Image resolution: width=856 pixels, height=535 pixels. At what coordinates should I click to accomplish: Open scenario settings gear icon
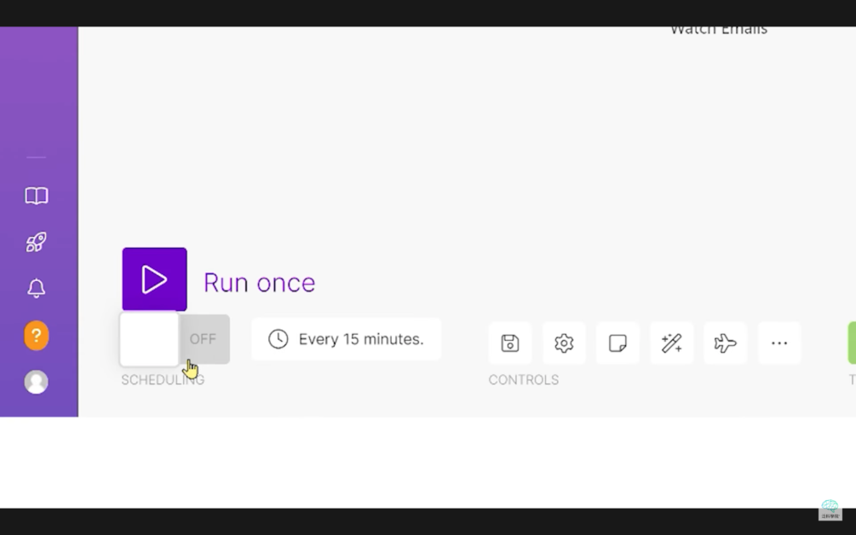pyautogui.click(x=564, y=343)
